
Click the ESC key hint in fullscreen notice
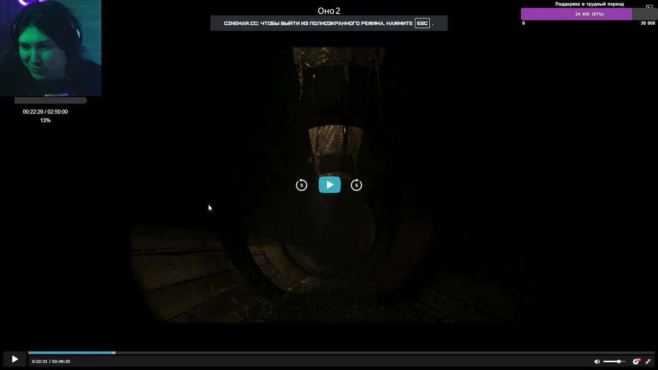pyautogui.click(x=422, y=23)
